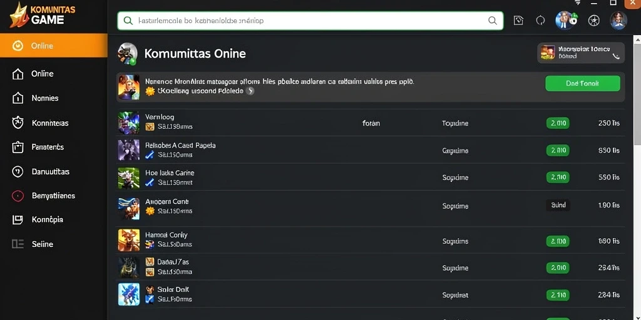
Task: Click the tag icon in top toolbar
Action: click(518, 21)
